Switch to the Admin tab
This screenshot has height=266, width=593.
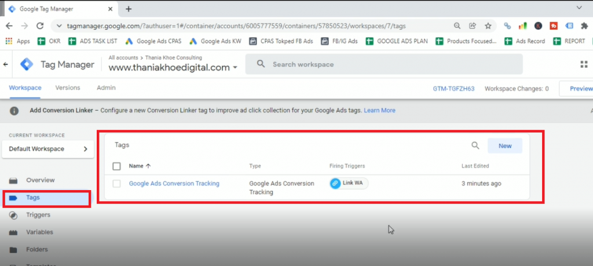106,88
